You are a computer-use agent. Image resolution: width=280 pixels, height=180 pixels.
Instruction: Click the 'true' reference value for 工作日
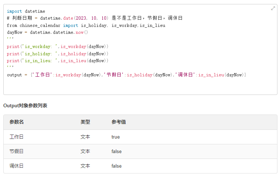click(116, 137)
